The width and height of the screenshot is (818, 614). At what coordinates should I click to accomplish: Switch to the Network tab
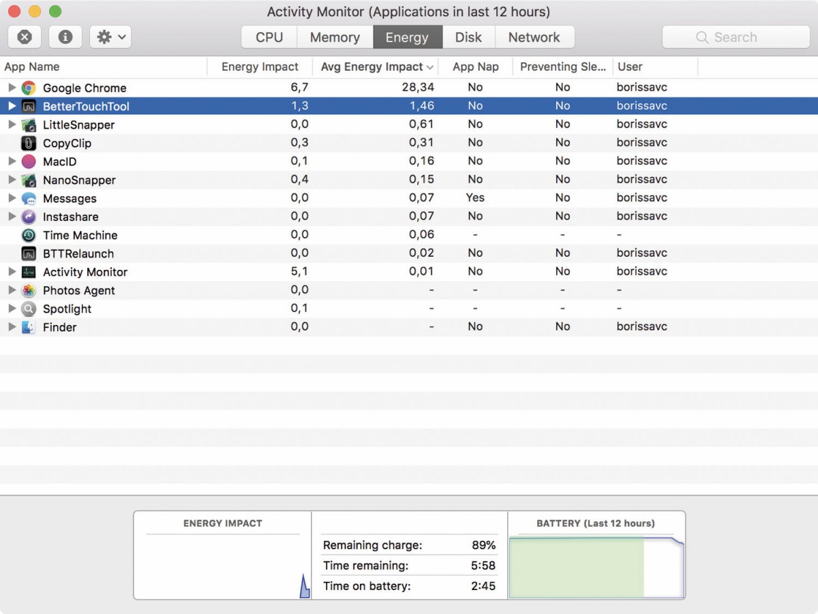pos(534,37)
